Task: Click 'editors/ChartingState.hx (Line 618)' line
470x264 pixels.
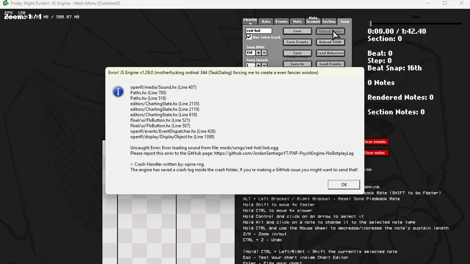Action: [x=163, y=115]
